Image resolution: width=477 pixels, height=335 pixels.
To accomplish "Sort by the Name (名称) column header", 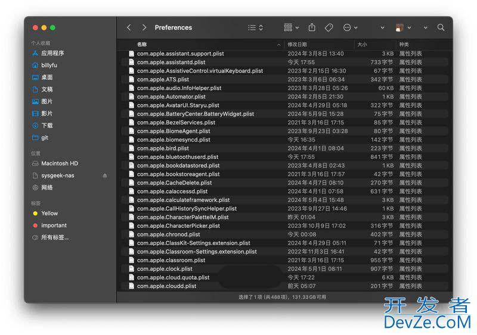I will [x=142, y=45].
